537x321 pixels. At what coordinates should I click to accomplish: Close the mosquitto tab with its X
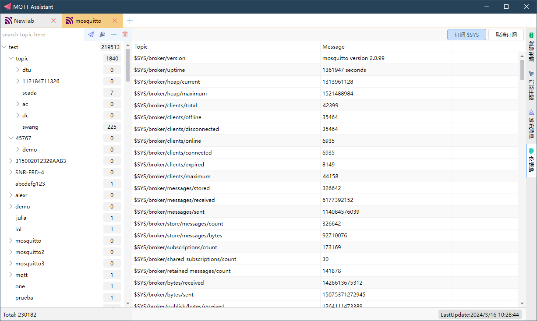coord(115,21)
